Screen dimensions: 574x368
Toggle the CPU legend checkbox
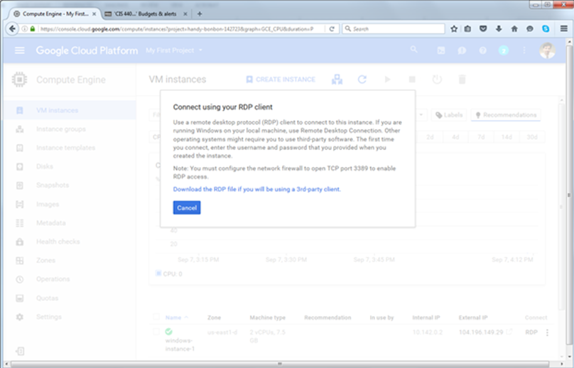click(158, 274)
